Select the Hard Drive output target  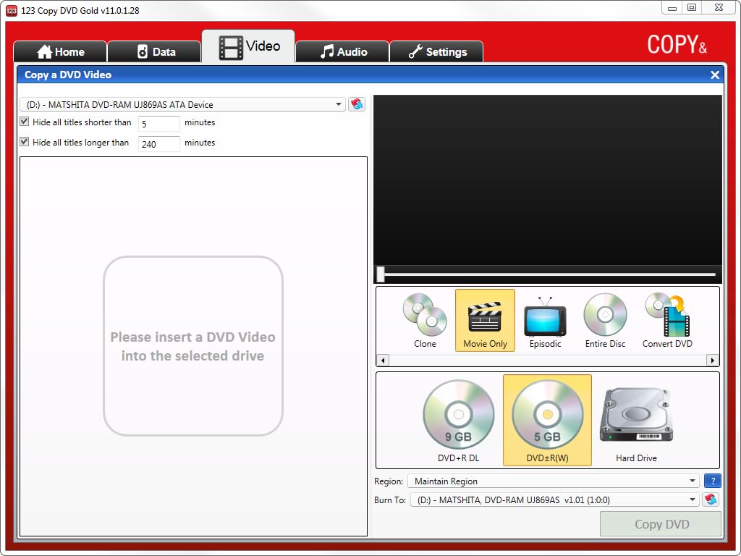636,421
